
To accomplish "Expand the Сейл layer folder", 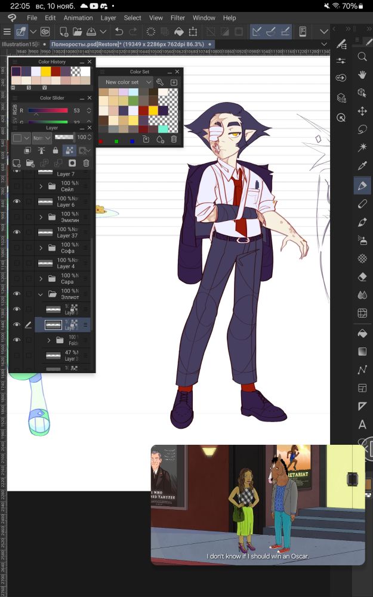I will point(41,186).
